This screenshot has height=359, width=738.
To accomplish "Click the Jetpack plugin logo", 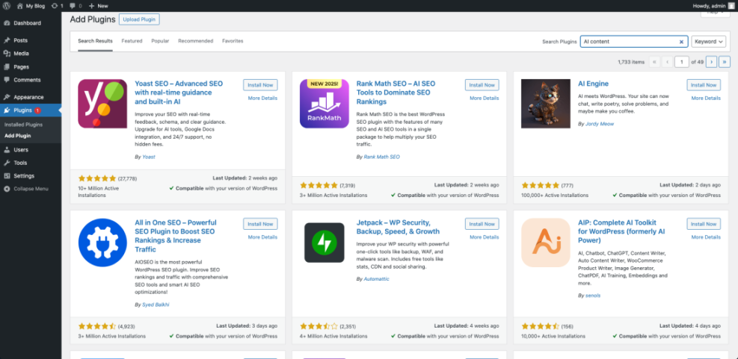I will click(x=325, y=243).
